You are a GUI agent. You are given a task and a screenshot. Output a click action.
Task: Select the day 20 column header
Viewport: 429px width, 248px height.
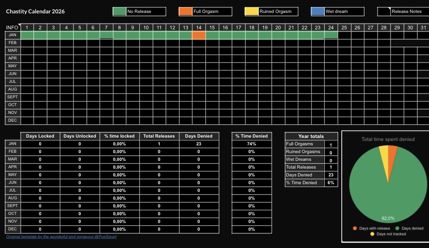[278, 28]
